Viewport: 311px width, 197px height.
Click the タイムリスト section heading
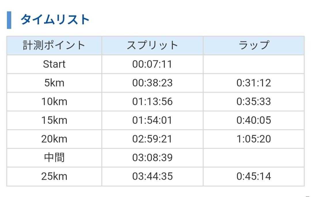pos(55,20)
